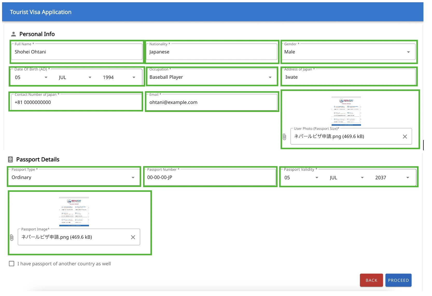Click the red BACK button
Viewport: 432px width, 296px height.
(x=371, y=280)
